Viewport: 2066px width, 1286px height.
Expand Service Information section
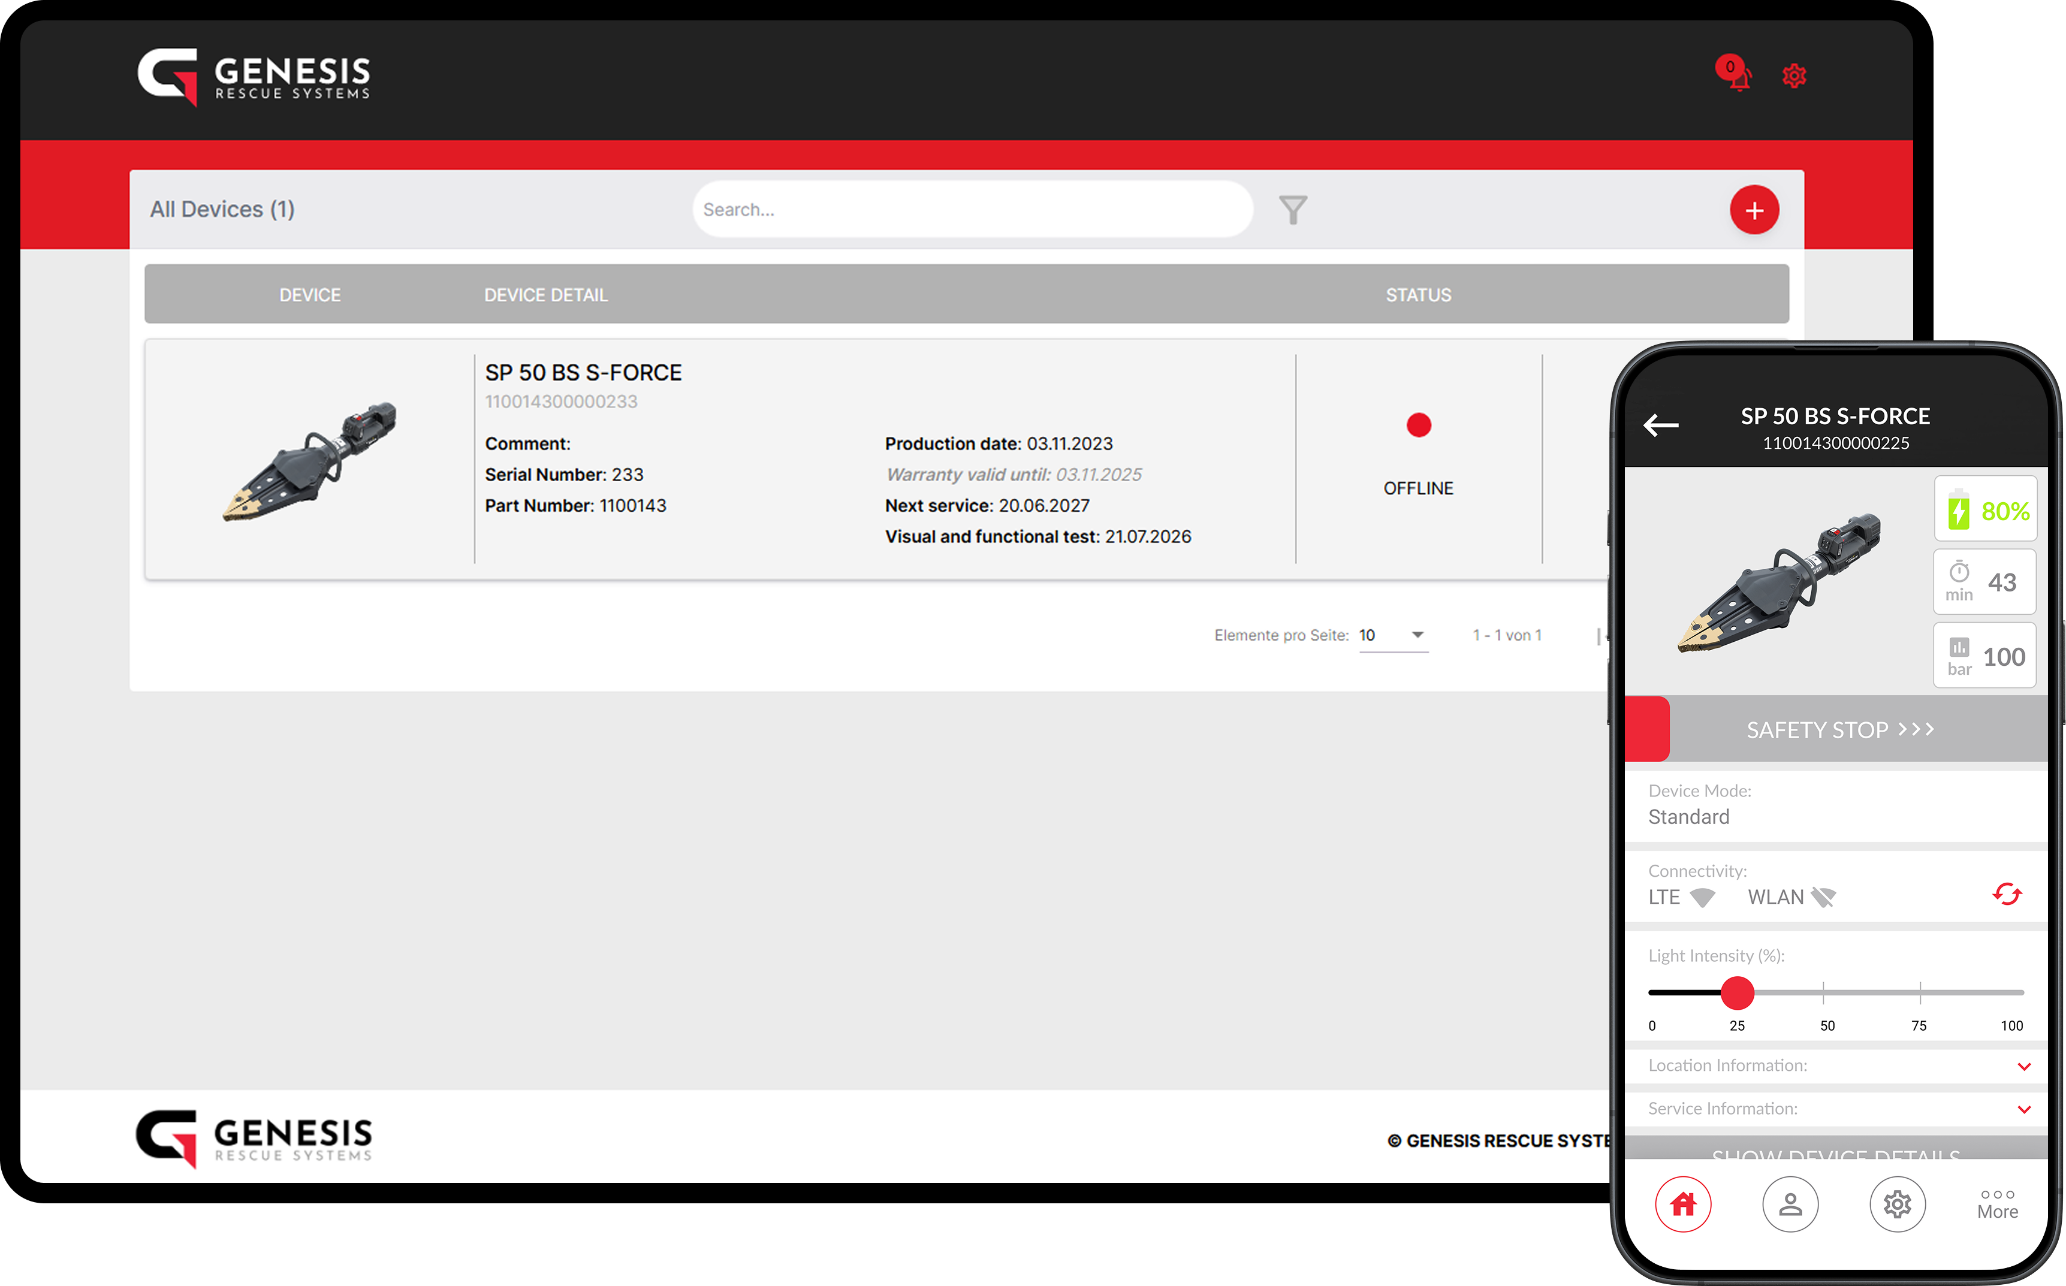click(x=1835, y=1109)
